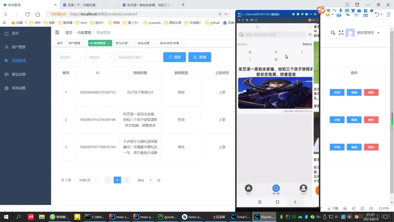
Task: Open the first 请选择 filter dropdown
Action: [70, 57]
